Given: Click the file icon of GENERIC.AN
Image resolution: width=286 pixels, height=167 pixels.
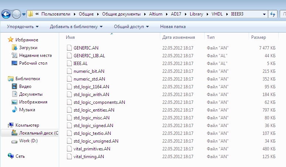Looking at the screenshot, I should tap(69, 48).
